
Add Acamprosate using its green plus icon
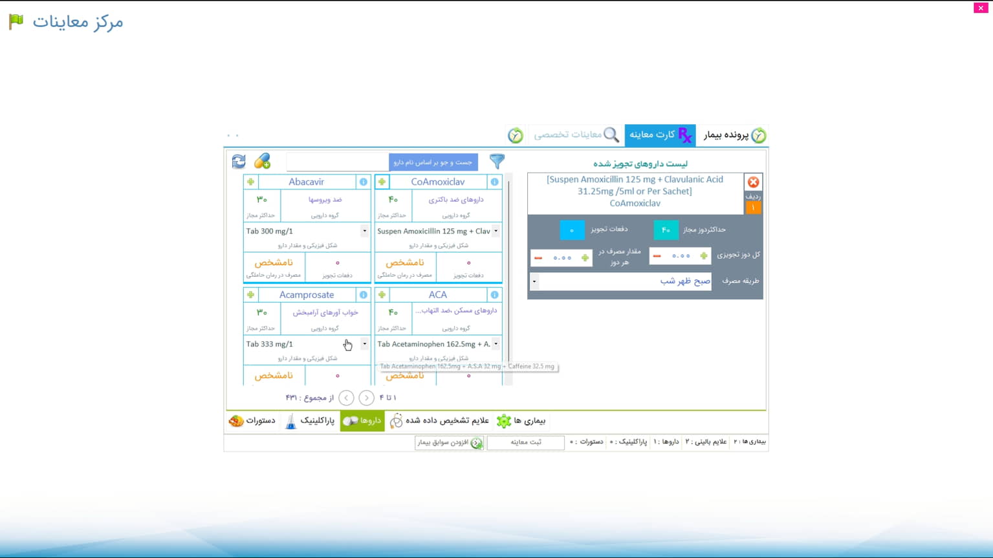(x=251, y=295)
